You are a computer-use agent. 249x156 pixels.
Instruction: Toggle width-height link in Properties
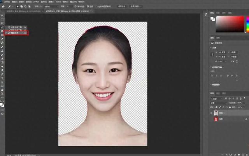[212, 54]
